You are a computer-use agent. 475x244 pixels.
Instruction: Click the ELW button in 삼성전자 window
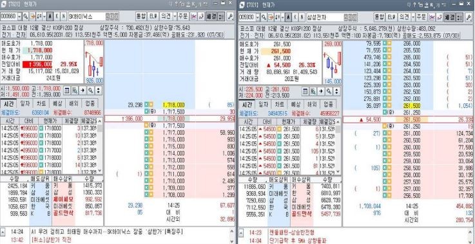coord(392,17)
